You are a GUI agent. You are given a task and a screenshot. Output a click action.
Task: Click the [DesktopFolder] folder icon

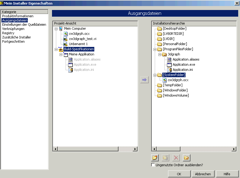pyautogui.click(x=160, y=29)
